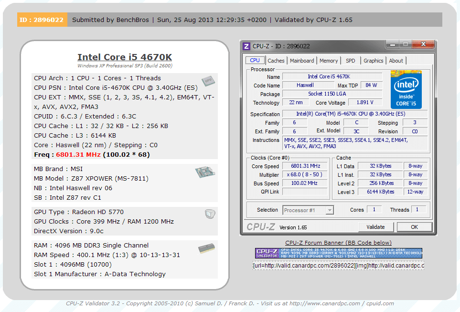Switch to the Memory tab

(x=329, y=61)
